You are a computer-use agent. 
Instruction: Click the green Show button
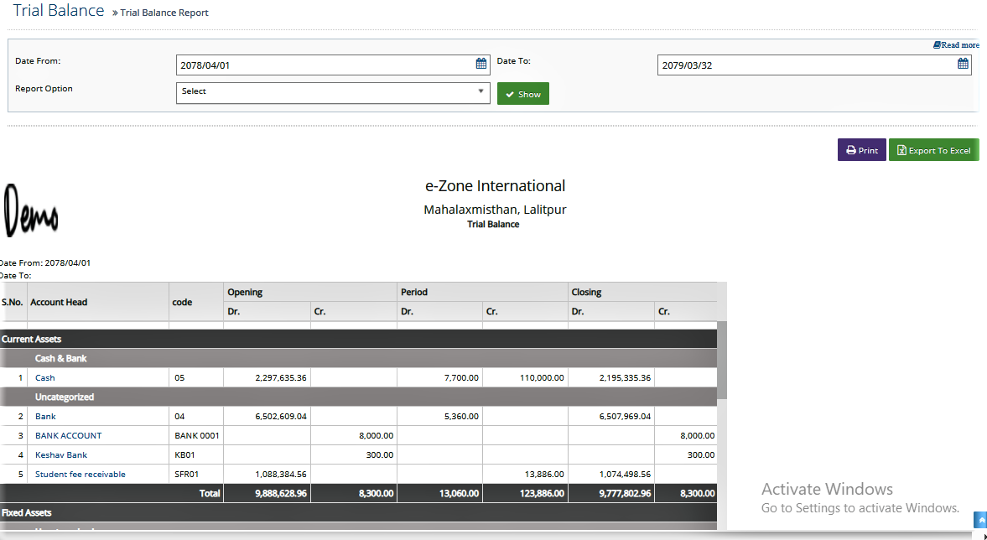pos(523,94)
